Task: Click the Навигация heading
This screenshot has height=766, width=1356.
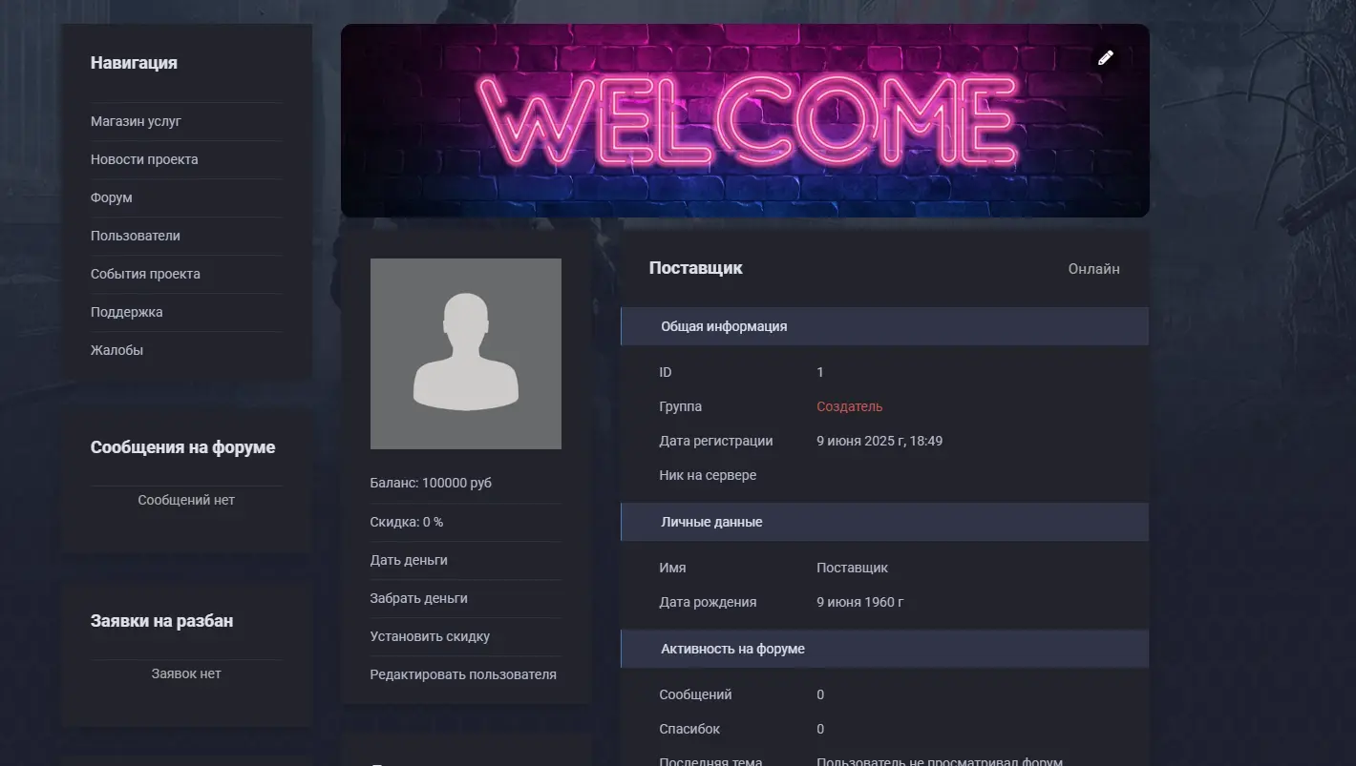Action: pyautogui.click(x=134, y=63)
